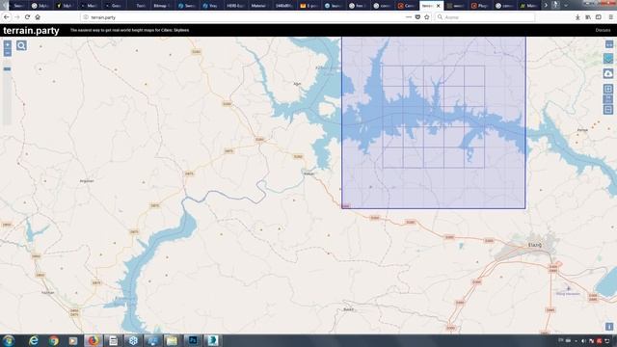
Task: Zoom in on the terrain map
Action: [8, 45]
